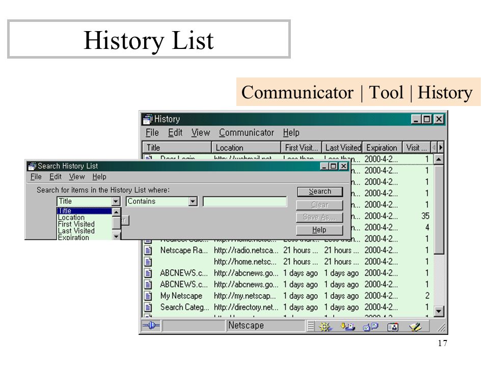
Task: Select the http://radio.netsca... location cell
Action: point(246,250)
